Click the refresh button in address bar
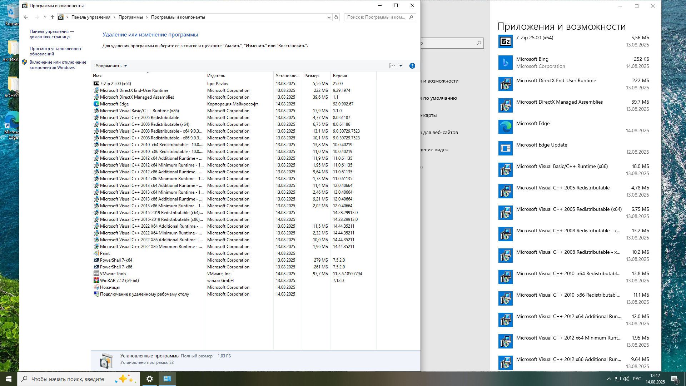The width and height of the screenshot is (686, 386). pyautogui.click(x=336, y=17)
